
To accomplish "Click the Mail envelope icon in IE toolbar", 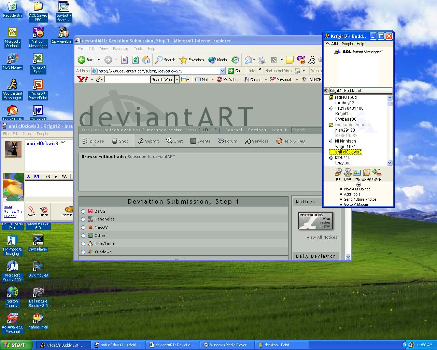I will click(248, 60).
